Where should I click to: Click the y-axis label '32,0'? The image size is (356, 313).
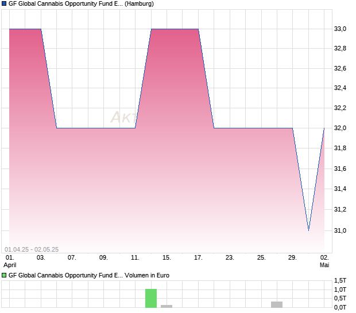(340, 128)
